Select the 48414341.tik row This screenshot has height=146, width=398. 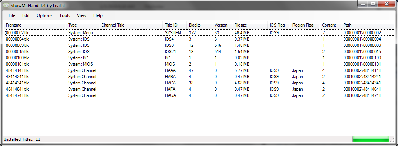pyautogui.click(x=199, y=83)
